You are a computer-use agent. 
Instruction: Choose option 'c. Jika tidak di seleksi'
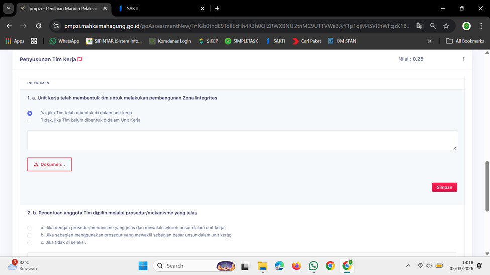pyautogui.click(x=30, y=243)
